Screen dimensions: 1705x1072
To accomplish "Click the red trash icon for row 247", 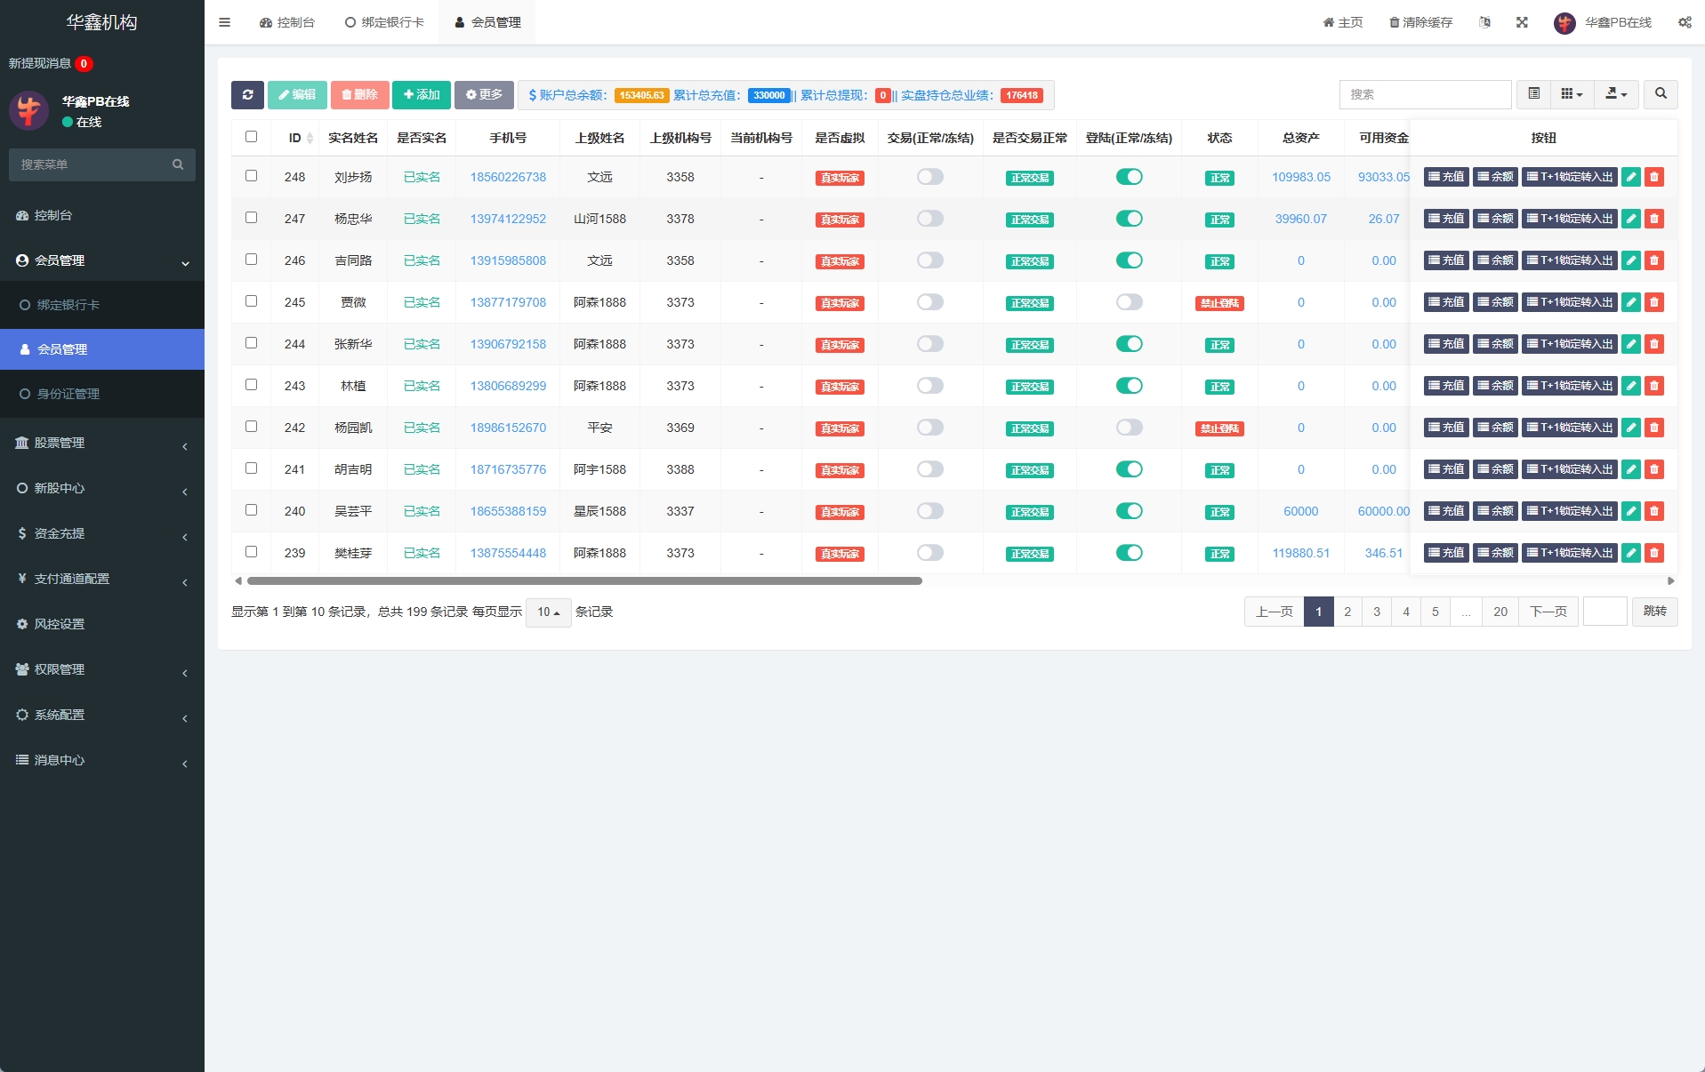I will (1653, 219).
